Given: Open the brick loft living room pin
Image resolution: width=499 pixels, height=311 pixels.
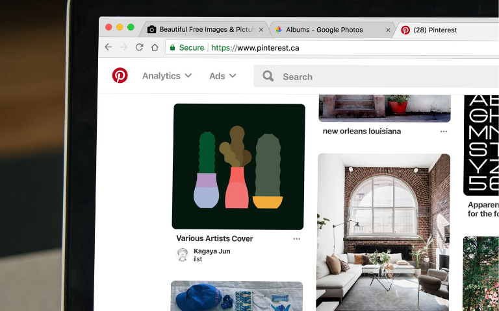Looking at the screenshot, I should click(x=383, y=233).
